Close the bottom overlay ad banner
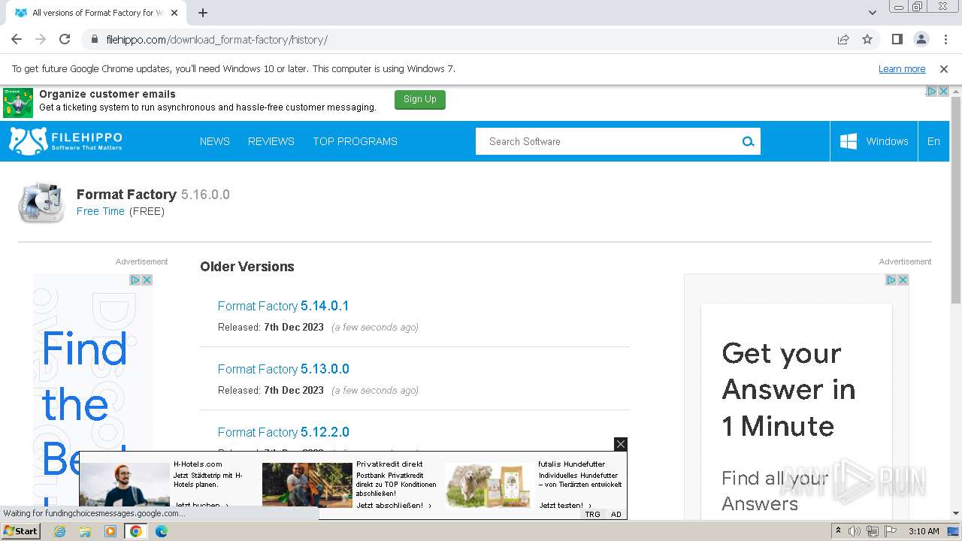This screenshot has height=541, width=962. (x=621, y=444)
